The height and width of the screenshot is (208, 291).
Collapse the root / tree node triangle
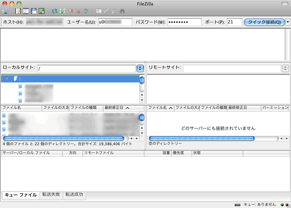pyautogui.click(x=7, y=79)
